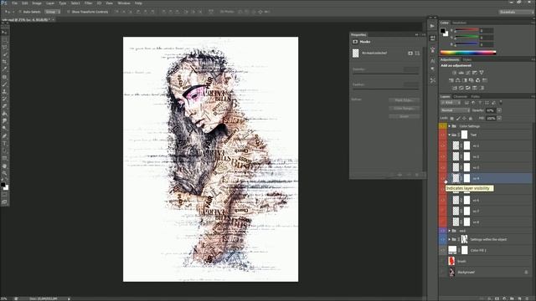The width and height of the screenshot is (536, 301).
Task: Add a vector mask in Properties panel
Action: click(417, 54)
